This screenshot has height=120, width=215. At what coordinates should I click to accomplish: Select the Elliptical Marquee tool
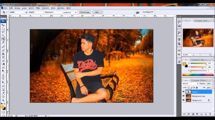3,28
